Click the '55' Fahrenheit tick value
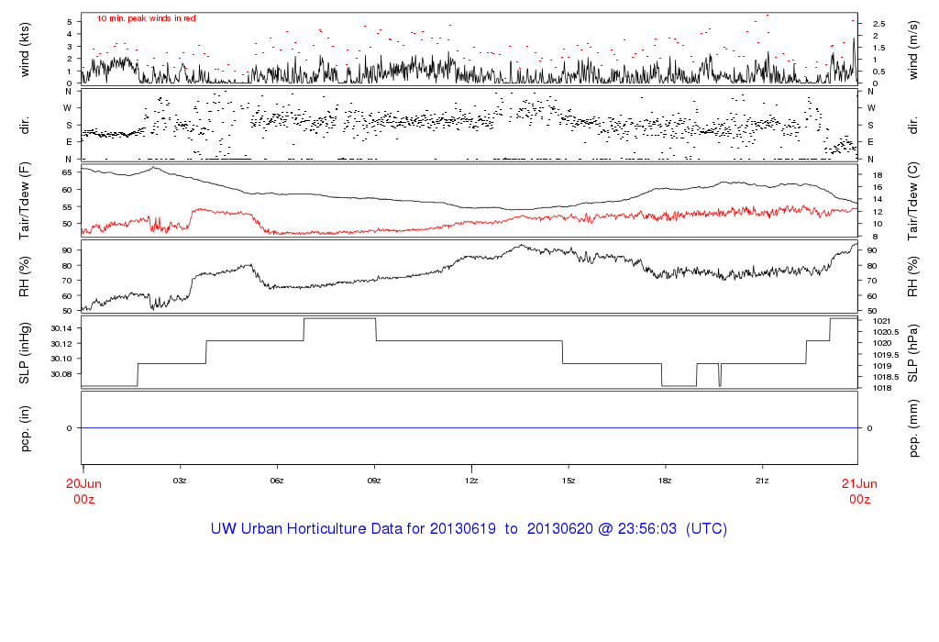 tap(67, 207)
